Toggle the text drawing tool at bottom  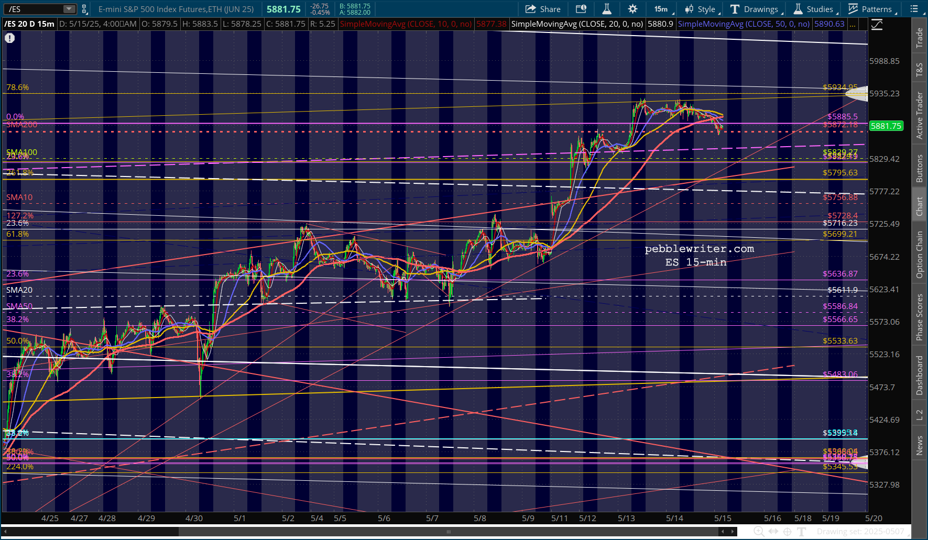click(802, 532)
